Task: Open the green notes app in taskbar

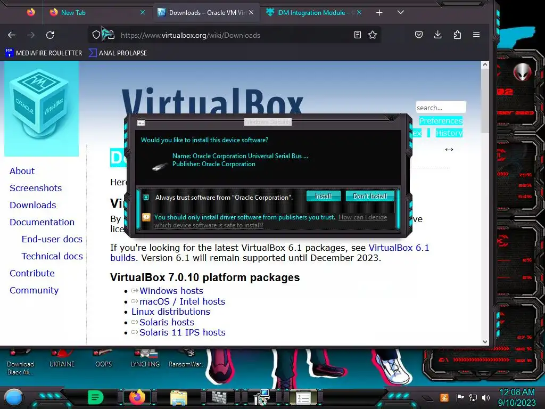Action: coord(96,397)
